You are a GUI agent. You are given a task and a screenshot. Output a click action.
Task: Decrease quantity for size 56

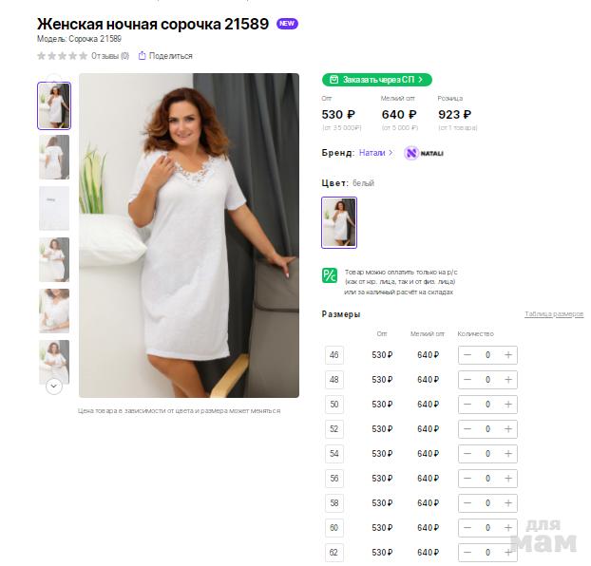[467, 479]
